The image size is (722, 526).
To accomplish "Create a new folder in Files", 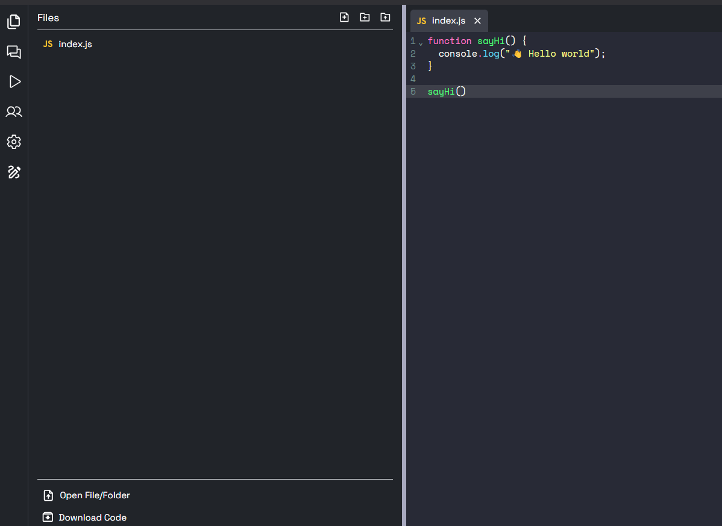I will 365,17.
